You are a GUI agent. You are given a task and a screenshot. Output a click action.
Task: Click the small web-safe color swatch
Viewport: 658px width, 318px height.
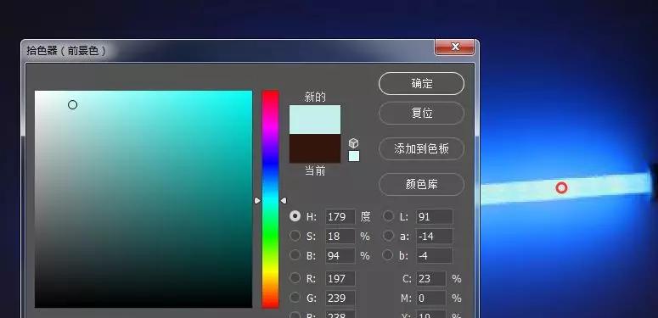[x=354, y=156]
